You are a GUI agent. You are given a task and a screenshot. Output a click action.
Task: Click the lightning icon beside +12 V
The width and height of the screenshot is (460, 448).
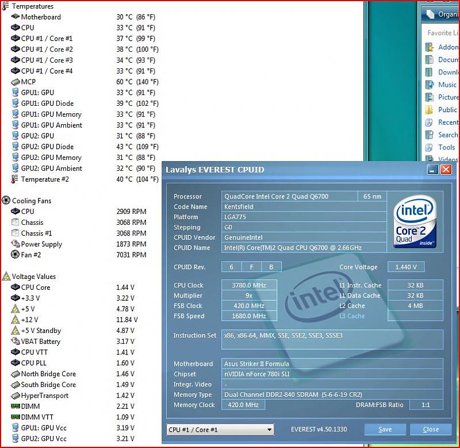pos(16,320)
